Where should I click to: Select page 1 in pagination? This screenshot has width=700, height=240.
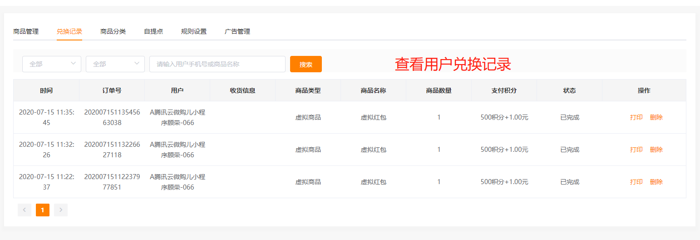click(43, 210)
